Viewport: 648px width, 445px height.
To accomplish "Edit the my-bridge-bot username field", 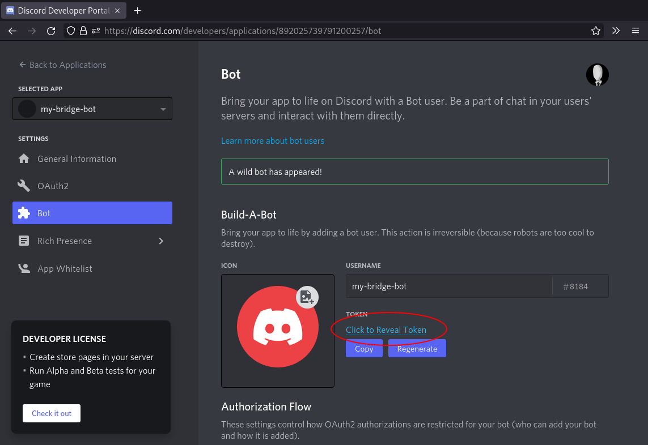I will 448,286.
